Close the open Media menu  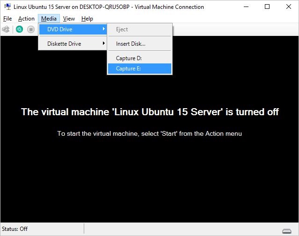click(49, 19)
